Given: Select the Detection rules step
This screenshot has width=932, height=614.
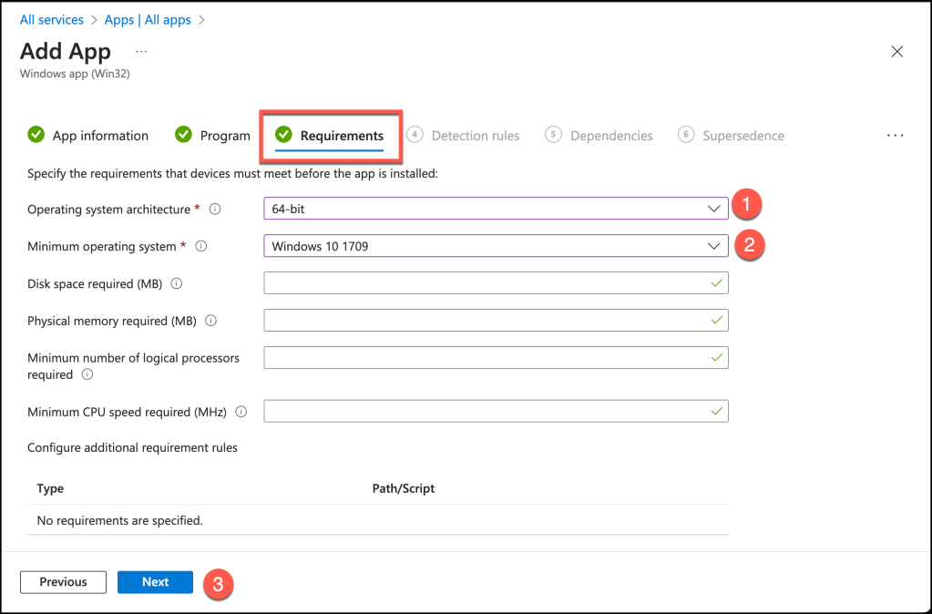Looking at the screenshot, I should point(464,136).
